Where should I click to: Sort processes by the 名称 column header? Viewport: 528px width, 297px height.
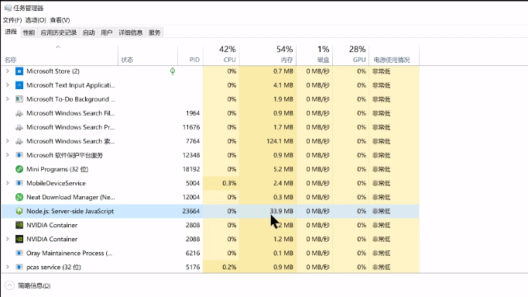pyautogui.click(x=60, y=54)
